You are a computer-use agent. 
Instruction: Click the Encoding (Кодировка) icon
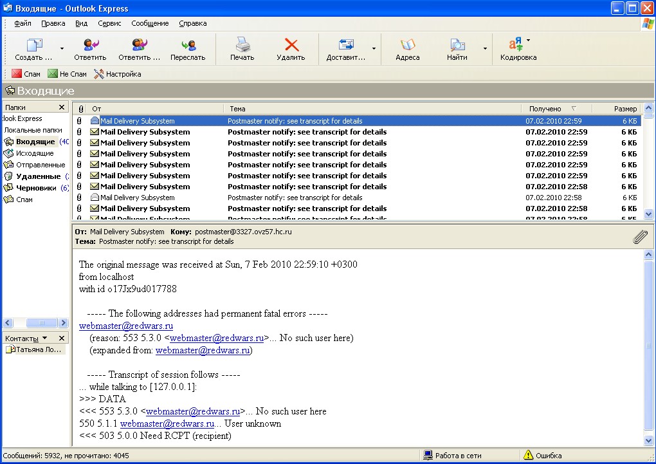pyautogui.click(x=515, y=44)
